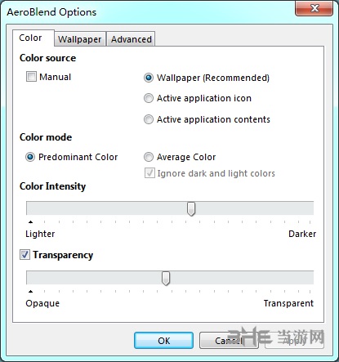This screenshot has width=339, height=362.
Task: Select Average Color mode
Action: 149,157
